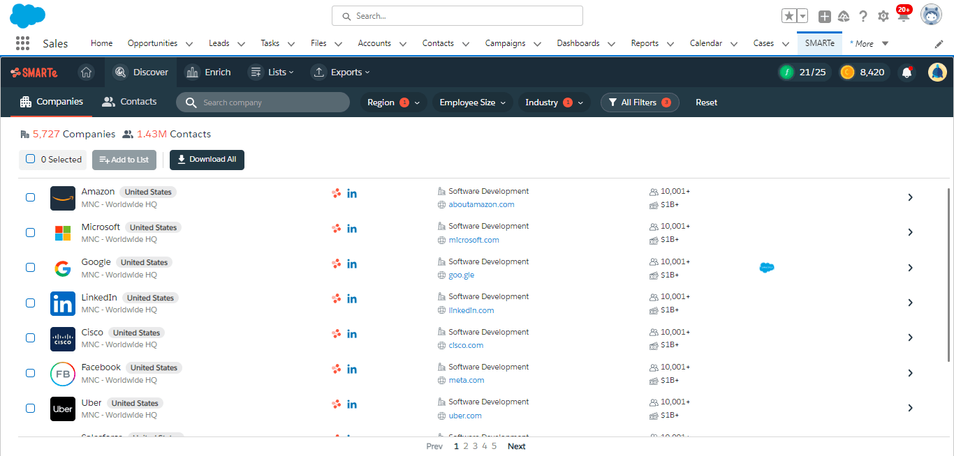The width and height of the screenshot is (954, 456).
Task: Select the LinkedIn row checkbox
Action: (31, 303)
